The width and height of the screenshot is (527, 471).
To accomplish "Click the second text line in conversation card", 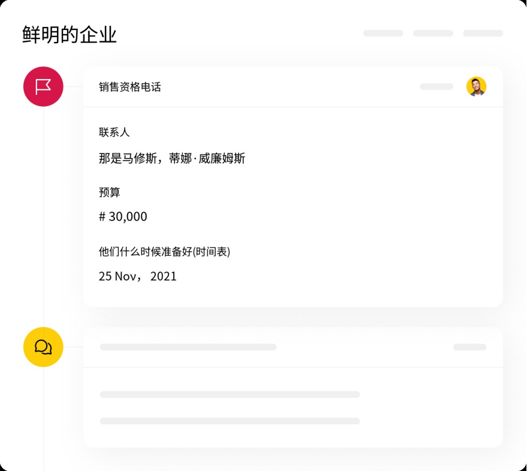I will 230,421.
